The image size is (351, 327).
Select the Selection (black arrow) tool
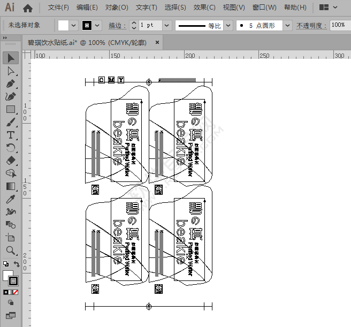pos(11,58)
